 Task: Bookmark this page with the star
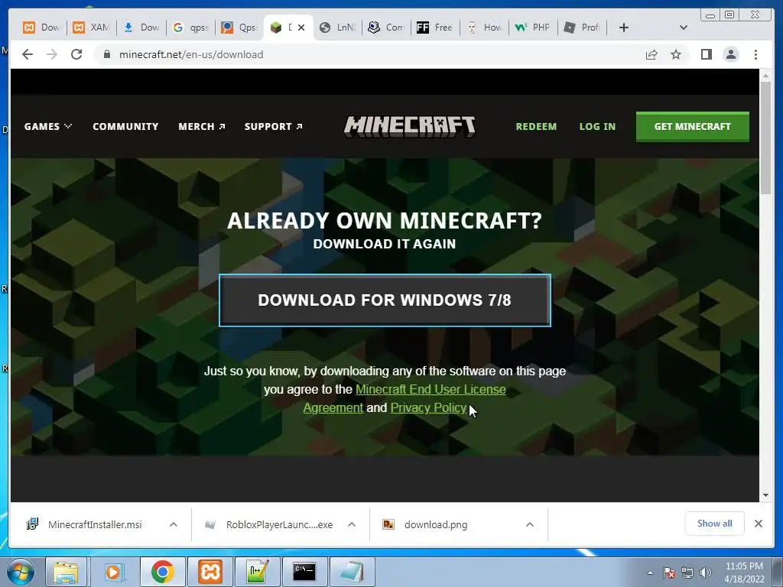click(x=676, y=54)
